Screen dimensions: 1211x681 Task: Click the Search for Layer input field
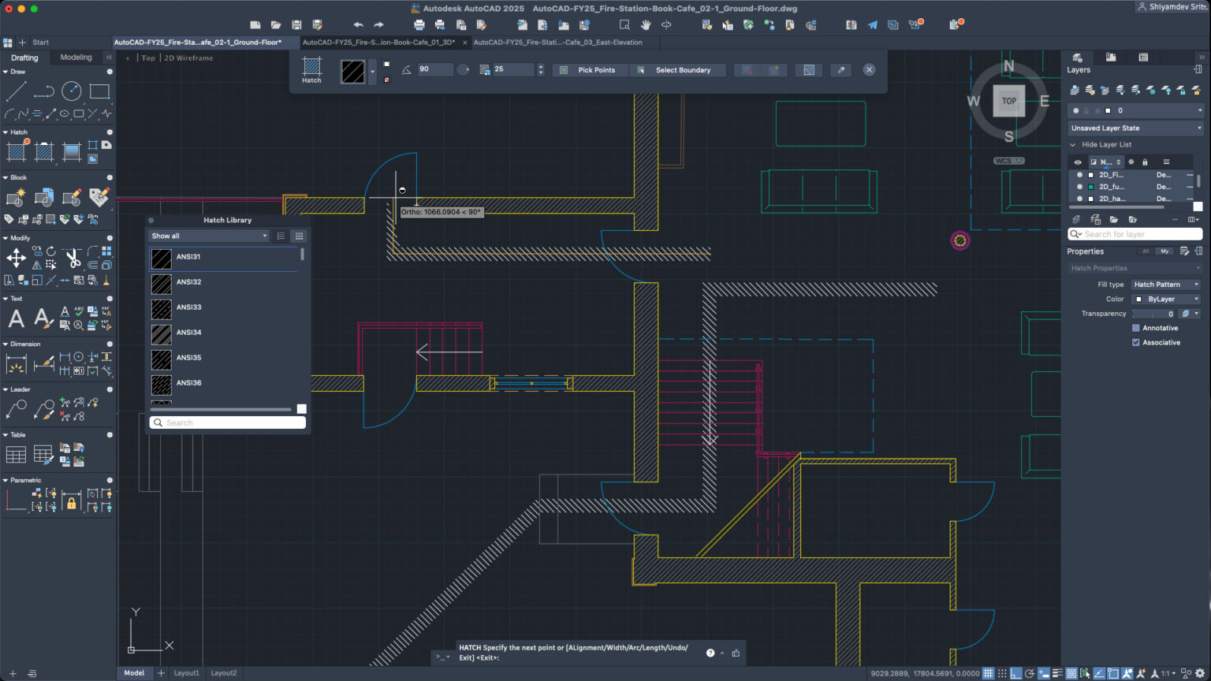tap(1135, 234)
